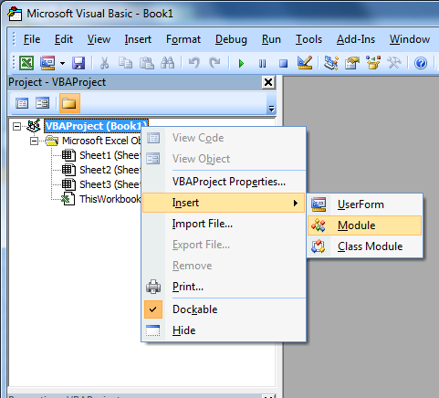Click the Redo arrow icon
439x398 pixels.
pyautogui.click(x=214, y=63)
